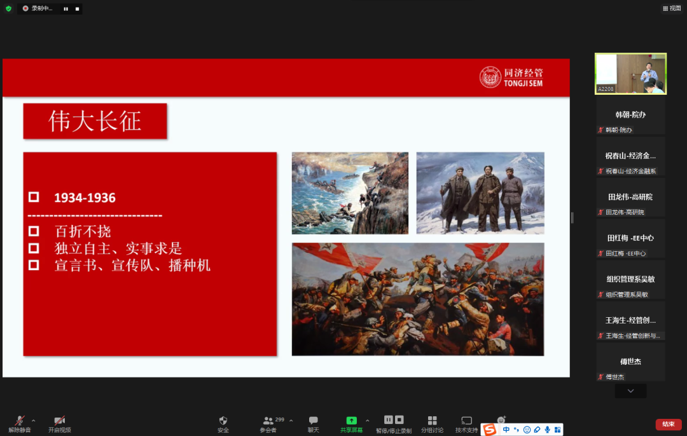Click the Sogou input S logo
The height and width of the screenshot is (436, 687).
click(489, 430)
